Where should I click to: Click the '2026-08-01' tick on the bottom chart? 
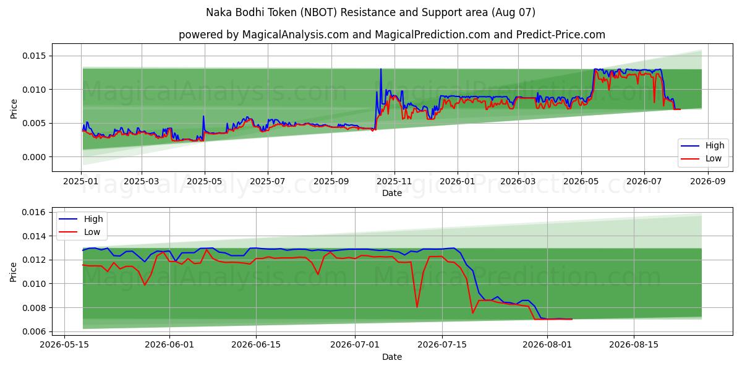point(547,345)
